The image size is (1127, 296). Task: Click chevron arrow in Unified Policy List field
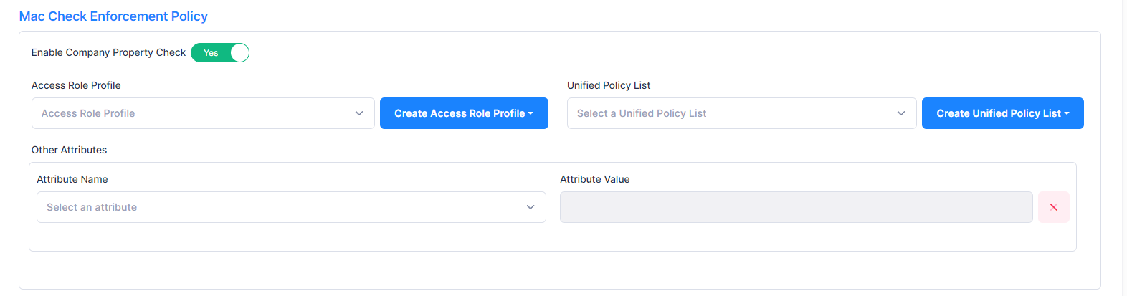pyautogui.click(x=901, y=113)
